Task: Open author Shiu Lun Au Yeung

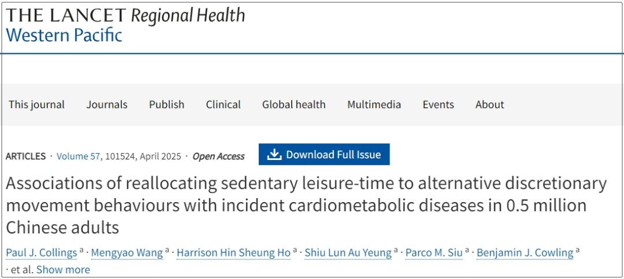Action: [x=348, y=253]
